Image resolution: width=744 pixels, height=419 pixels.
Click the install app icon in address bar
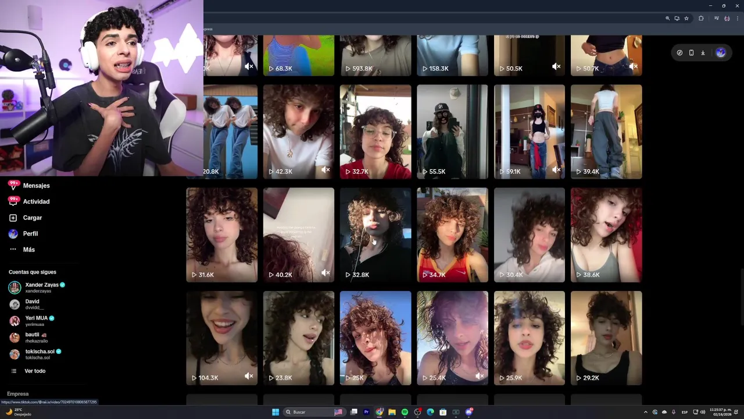tap(677, 19)
